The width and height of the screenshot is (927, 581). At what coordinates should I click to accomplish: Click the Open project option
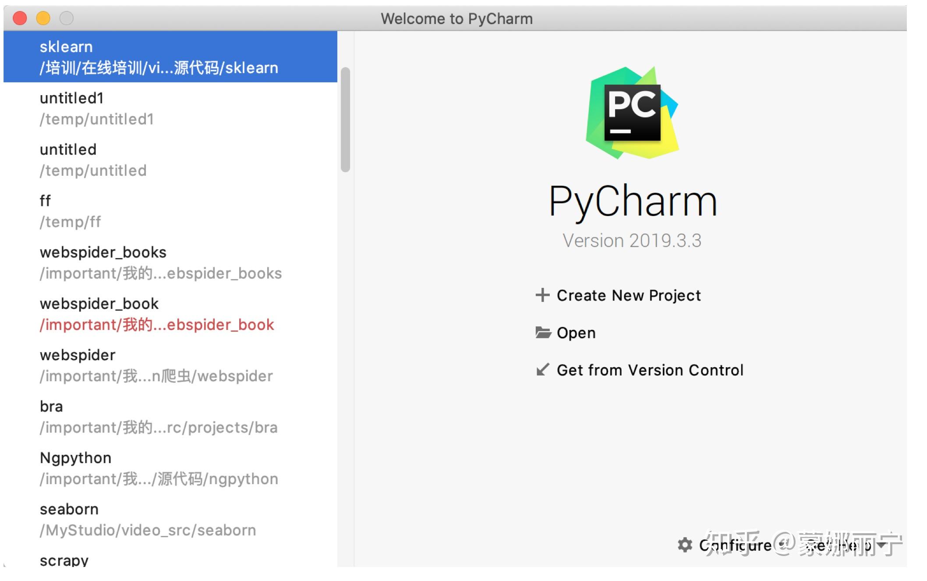pyautogui.click(x=576, y=332)
